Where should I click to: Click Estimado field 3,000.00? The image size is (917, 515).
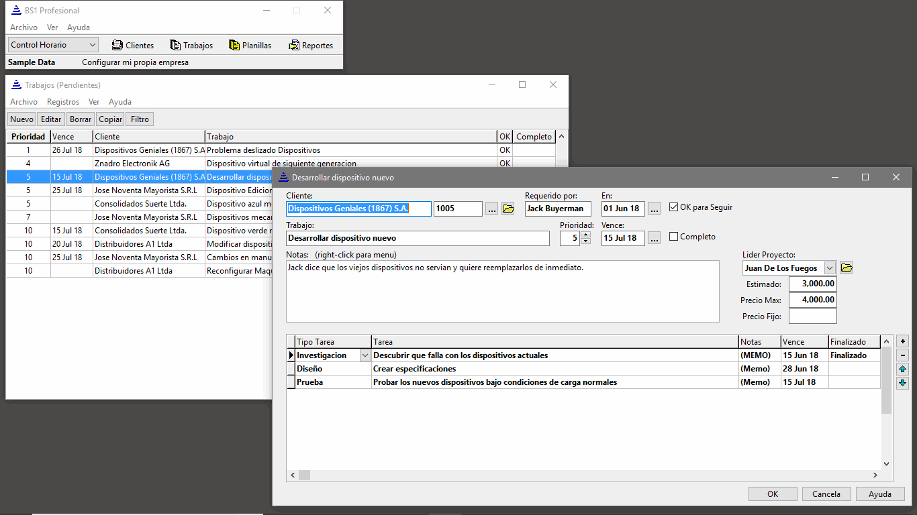click(x=813, y=284)
